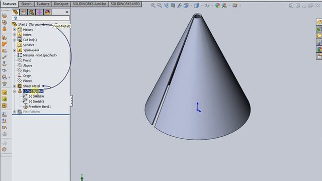Select the Rip tool

[5, 143]
